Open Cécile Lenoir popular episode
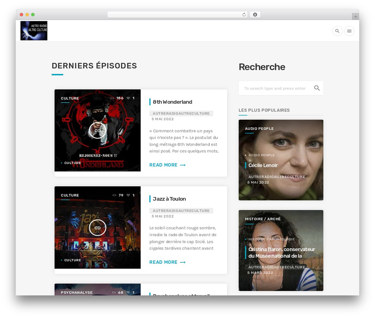 click(263, 165)
